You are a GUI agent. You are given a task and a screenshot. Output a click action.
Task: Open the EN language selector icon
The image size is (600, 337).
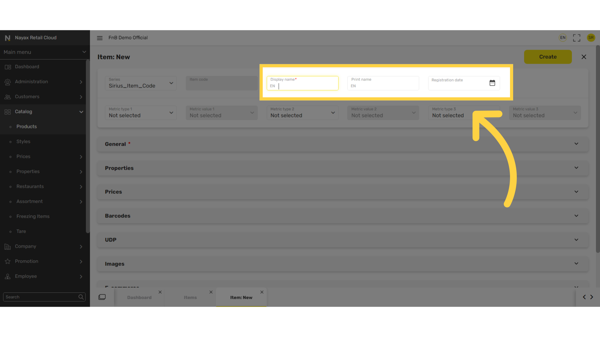563,38
